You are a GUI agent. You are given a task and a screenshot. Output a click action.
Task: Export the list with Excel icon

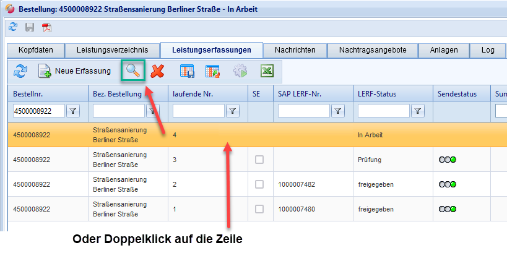(267, 71)
